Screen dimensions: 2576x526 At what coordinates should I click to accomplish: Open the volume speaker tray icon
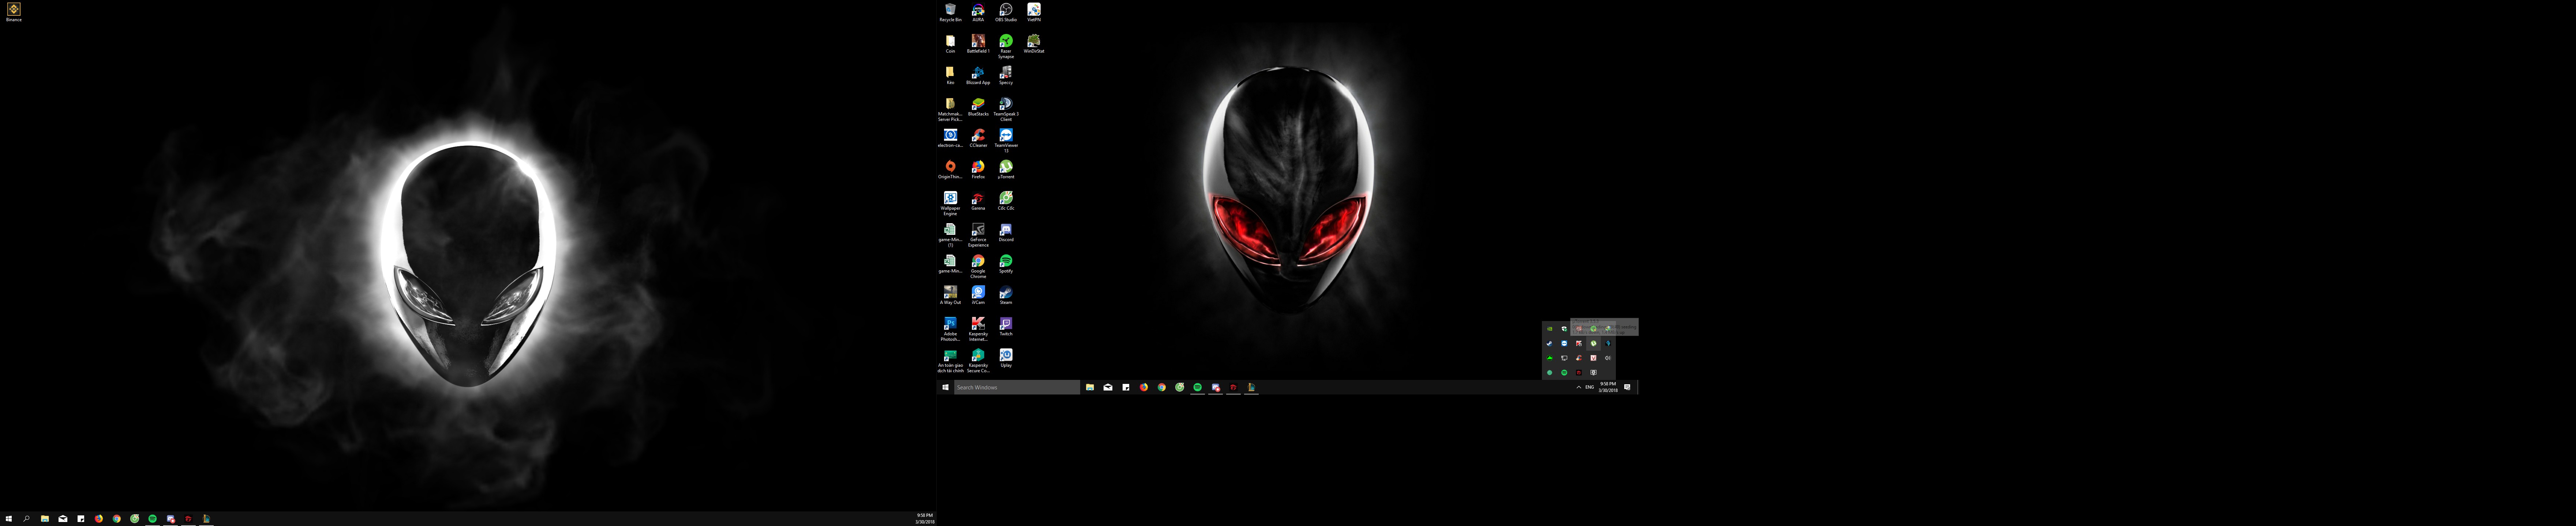[1608, 358]
